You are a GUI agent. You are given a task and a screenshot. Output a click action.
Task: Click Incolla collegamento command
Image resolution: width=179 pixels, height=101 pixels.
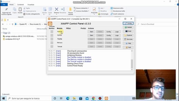[x=32, y=14]
